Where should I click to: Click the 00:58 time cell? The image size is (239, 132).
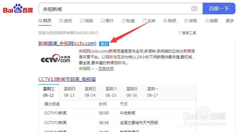[x=104, y=123]
